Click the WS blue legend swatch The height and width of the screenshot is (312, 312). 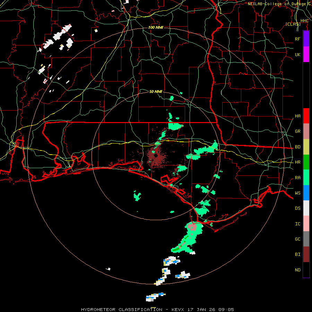pos(306,193)
